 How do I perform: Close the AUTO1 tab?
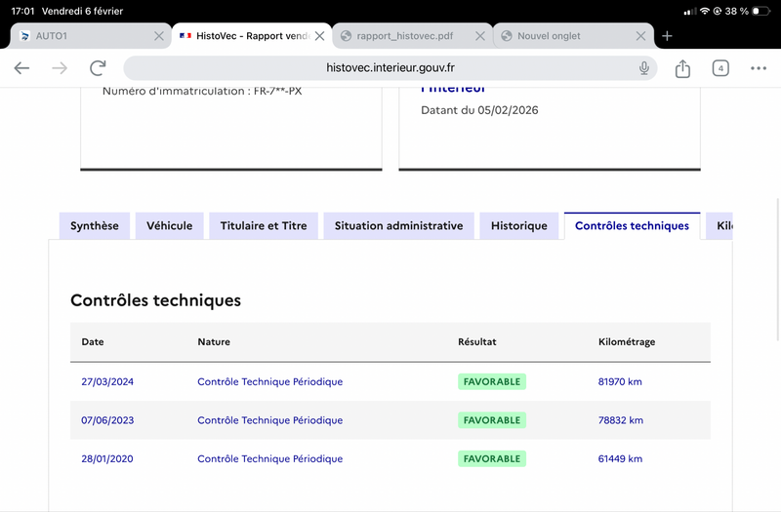pyautogui.click(x=159, y=36)
